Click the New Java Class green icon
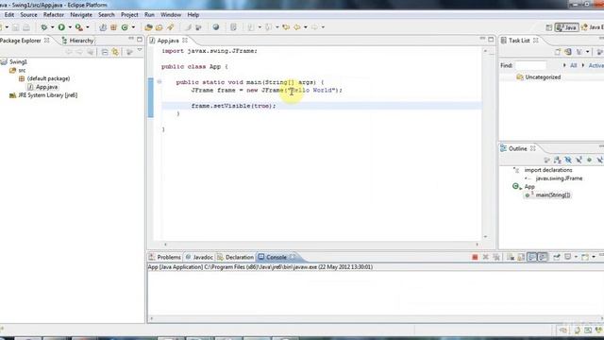This screenshot has height=340, width=604. [x=125, y=27]
